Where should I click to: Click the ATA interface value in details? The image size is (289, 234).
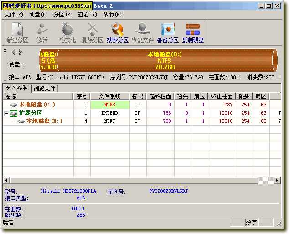pos(81,198)
